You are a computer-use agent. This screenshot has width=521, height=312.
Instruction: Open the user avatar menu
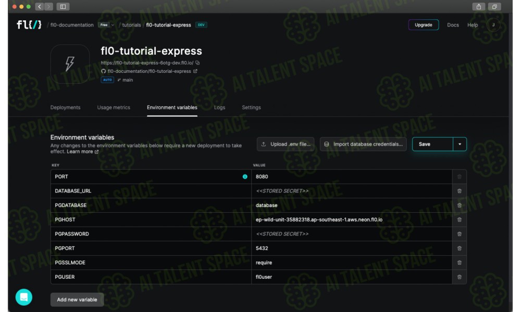coord(493,25)
